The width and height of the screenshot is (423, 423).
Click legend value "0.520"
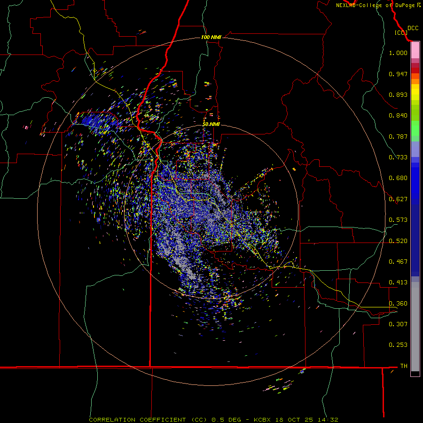[x=398, y=241]
